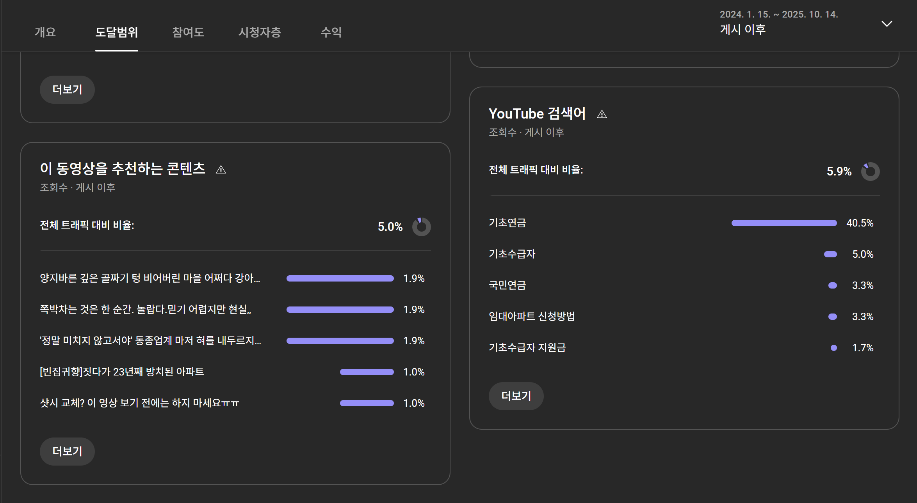The image size is (917, 503).
Task: Switch to the 개요 tab
Action: point(45,32)
